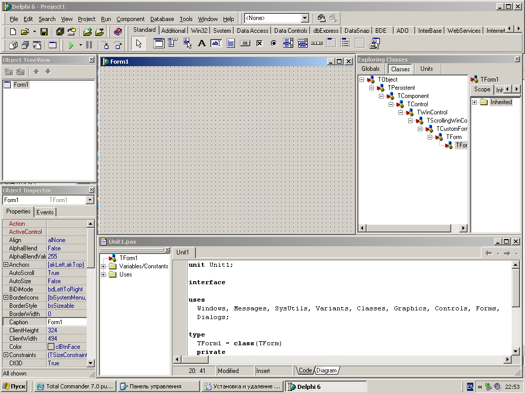525x394 pixels.
Task: Click the Save floppy disk icon
Action: click(44, 32)
